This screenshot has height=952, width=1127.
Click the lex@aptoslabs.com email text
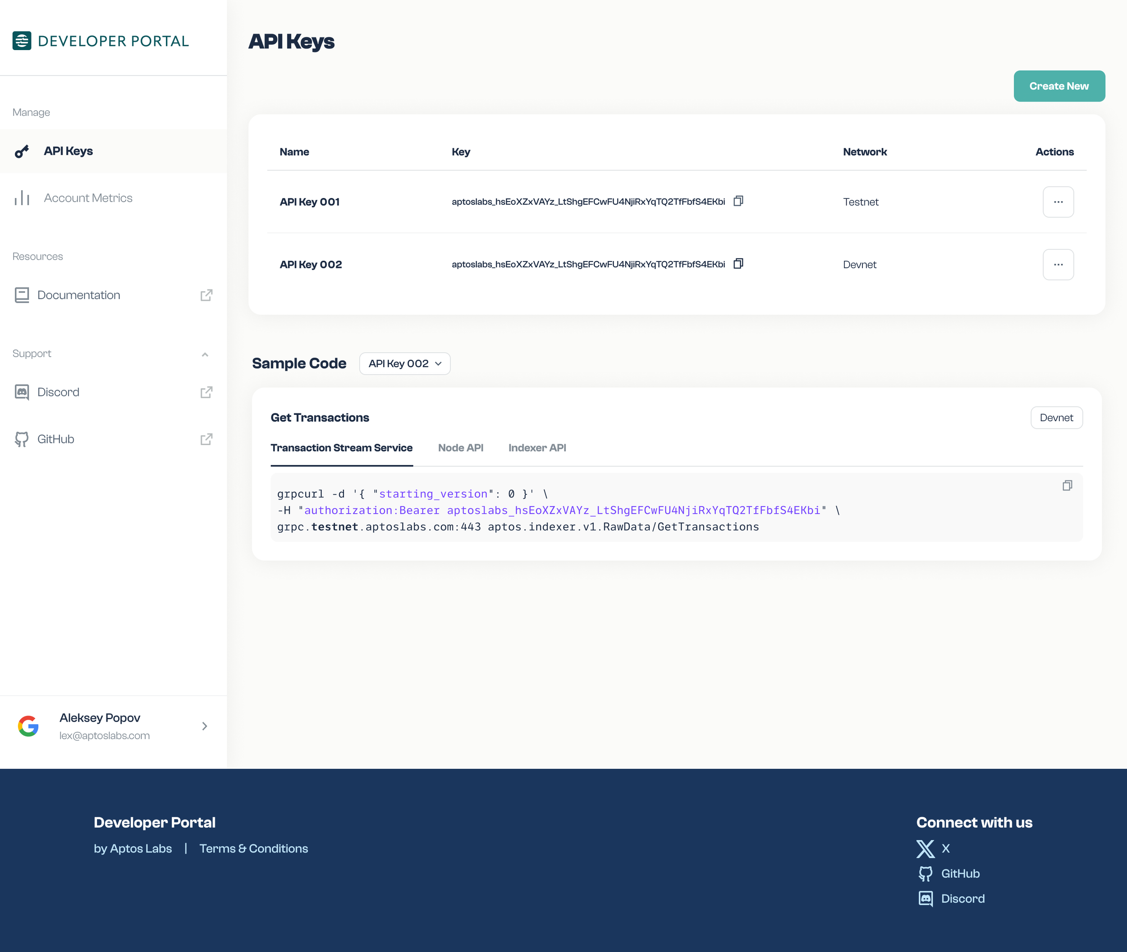point(105,736)
